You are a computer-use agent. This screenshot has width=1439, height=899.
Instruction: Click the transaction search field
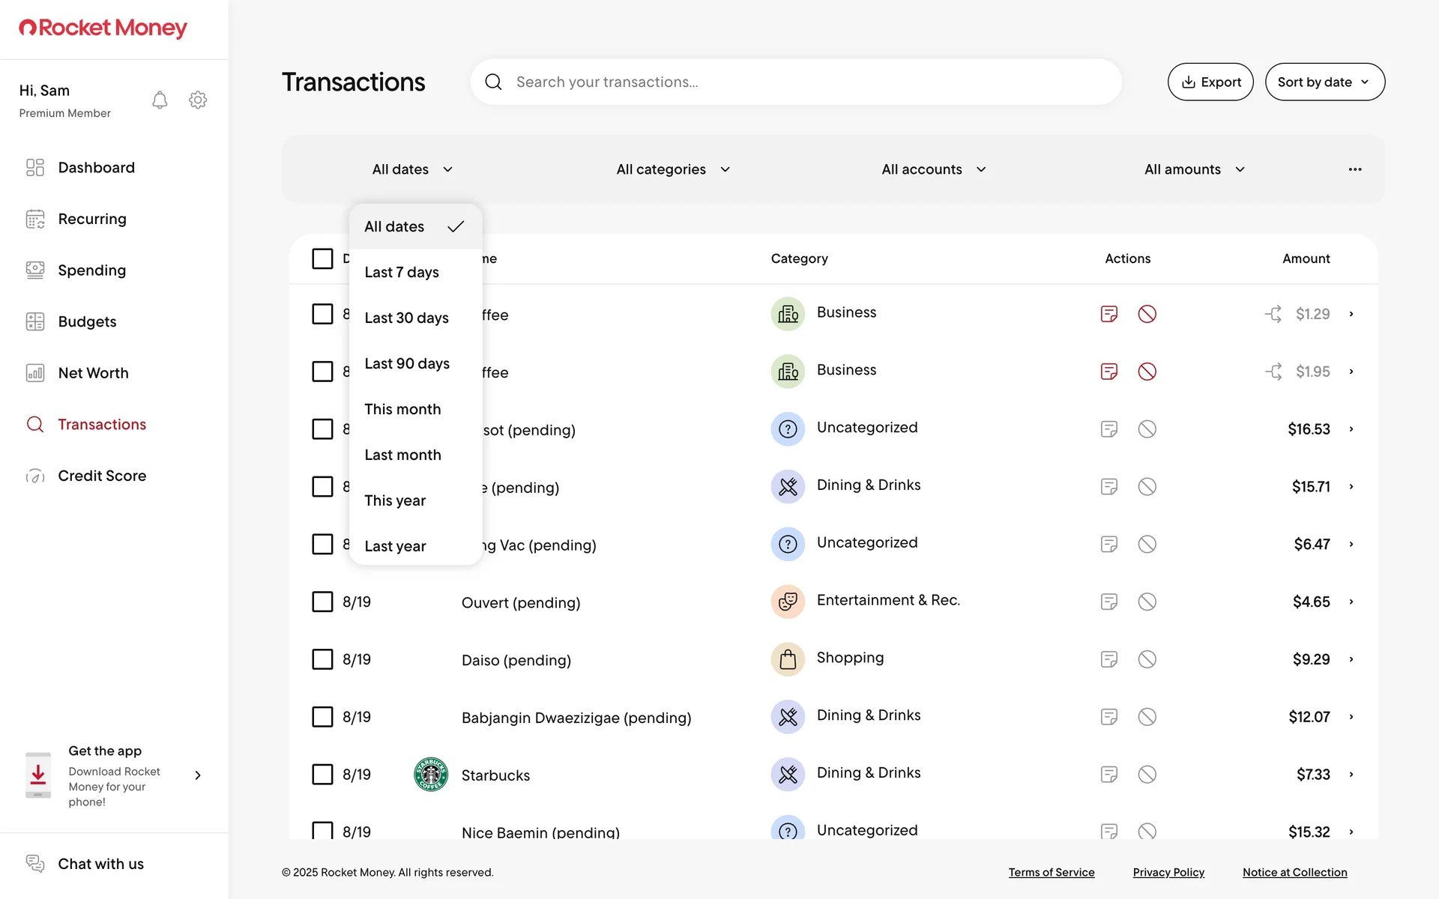coord(794,82)
